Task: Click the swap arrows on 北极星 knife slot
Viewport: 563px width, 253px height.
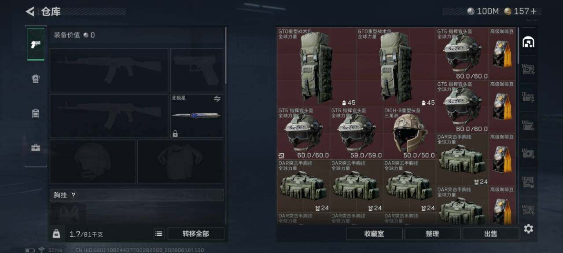Action: coord(217,99)
